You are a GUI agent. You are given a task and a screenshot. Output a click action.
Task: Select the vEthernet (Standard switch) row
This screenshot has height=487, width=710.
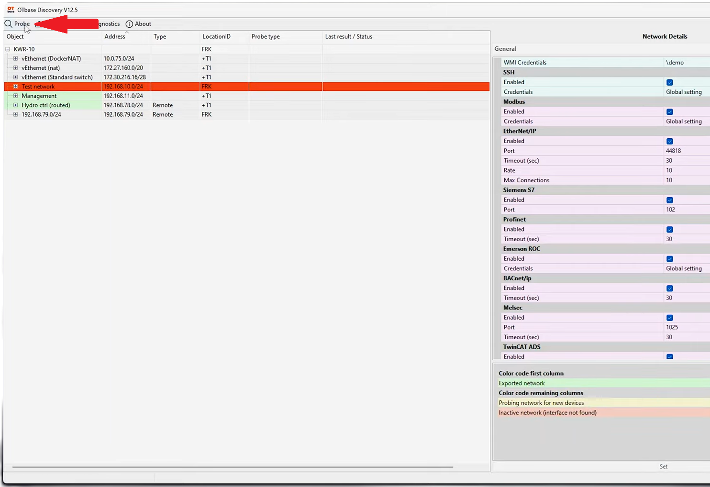point(247,77)
